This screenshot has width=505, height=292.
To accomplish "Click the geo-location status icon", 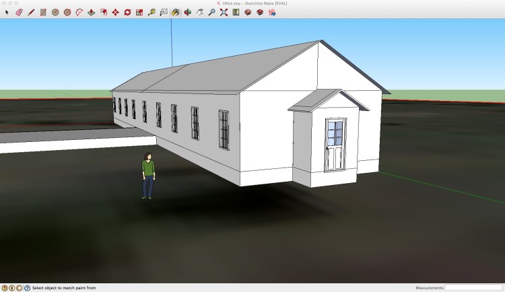I will coord(5,288).
